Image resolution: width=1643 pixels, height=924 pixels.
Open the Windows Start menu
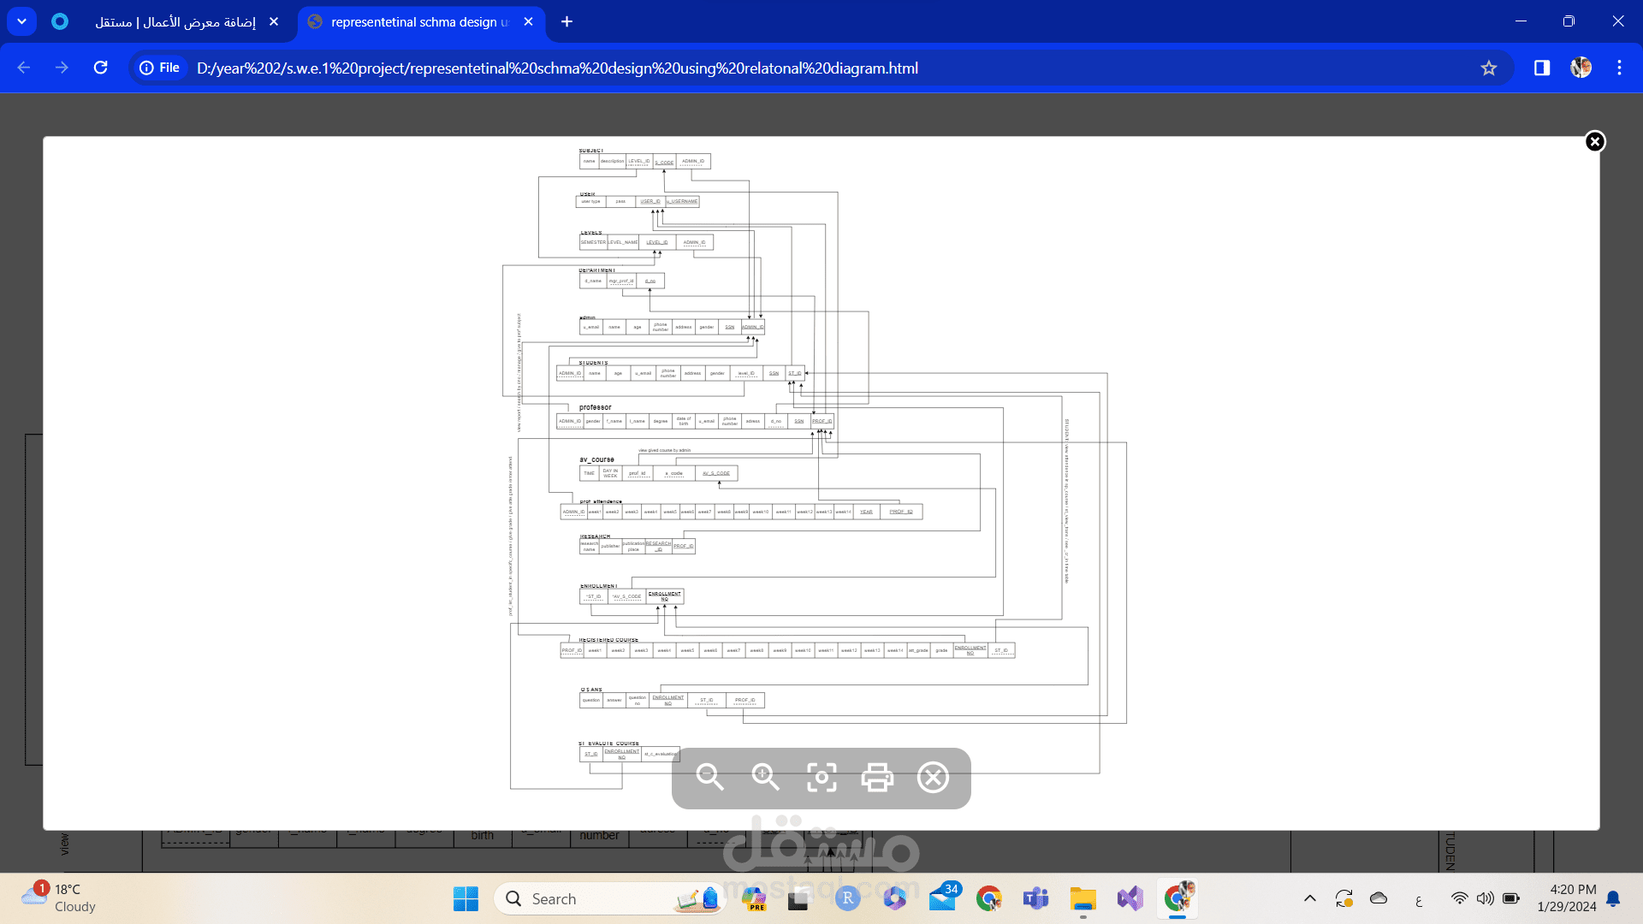tap(466, 898)
